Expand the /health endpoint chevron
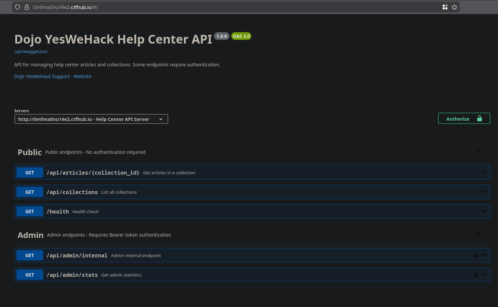Image resolution: width=498 pixels, height=307 pixels. pyautogui.click(x=483, y=211)
